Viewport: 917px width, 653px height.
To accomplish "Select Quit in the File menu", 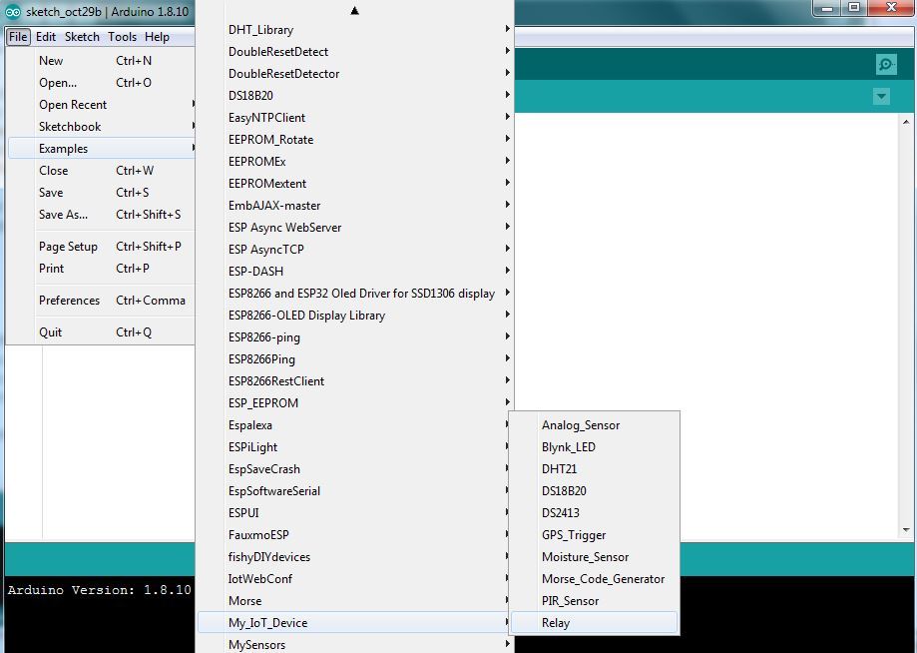I will (x=101, y=331).
